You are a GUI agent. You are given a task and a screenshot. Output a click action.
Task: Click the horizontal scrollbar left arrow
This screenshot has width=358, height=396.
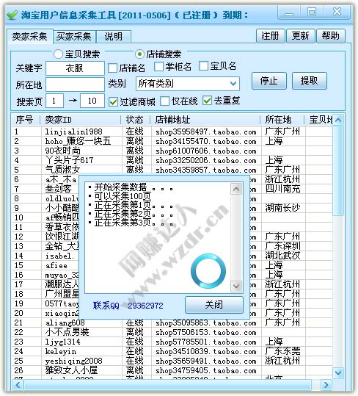coord(18,385)
